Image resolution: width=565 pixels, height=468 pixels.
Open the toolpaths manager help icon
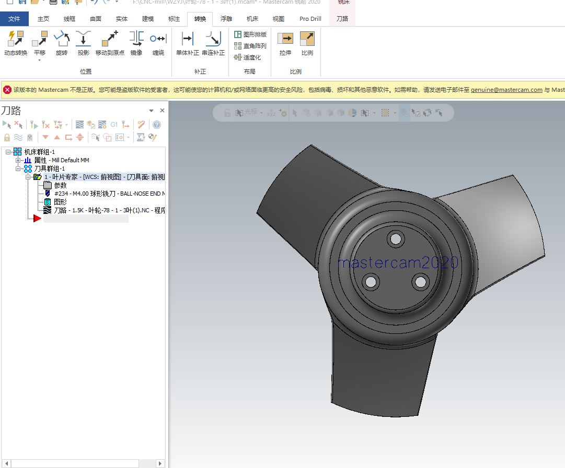157,125
